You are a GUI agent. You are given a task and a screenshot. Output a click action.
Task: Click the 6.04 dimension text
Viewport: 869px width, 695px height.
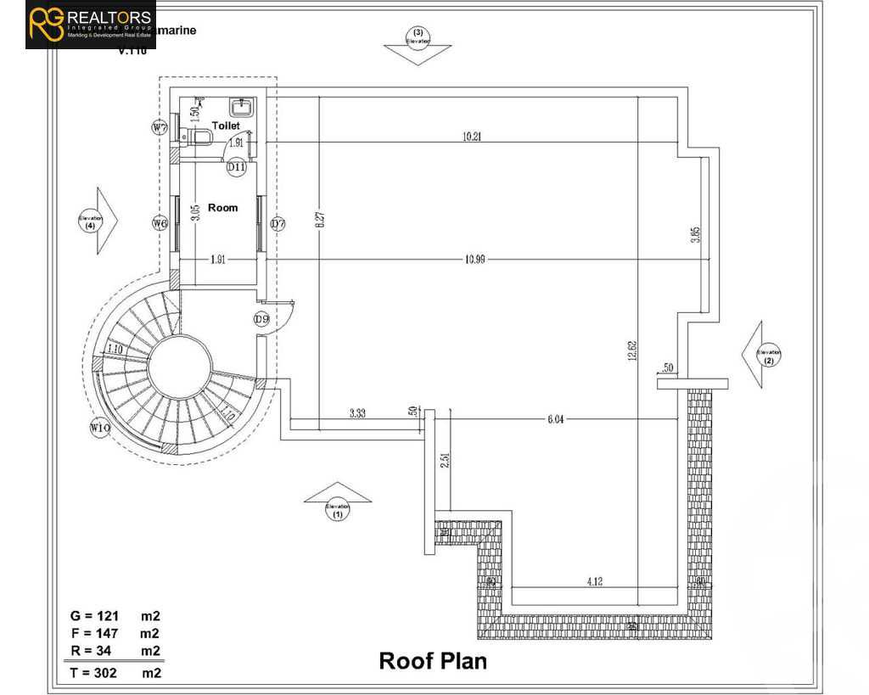tap(555, 419)
